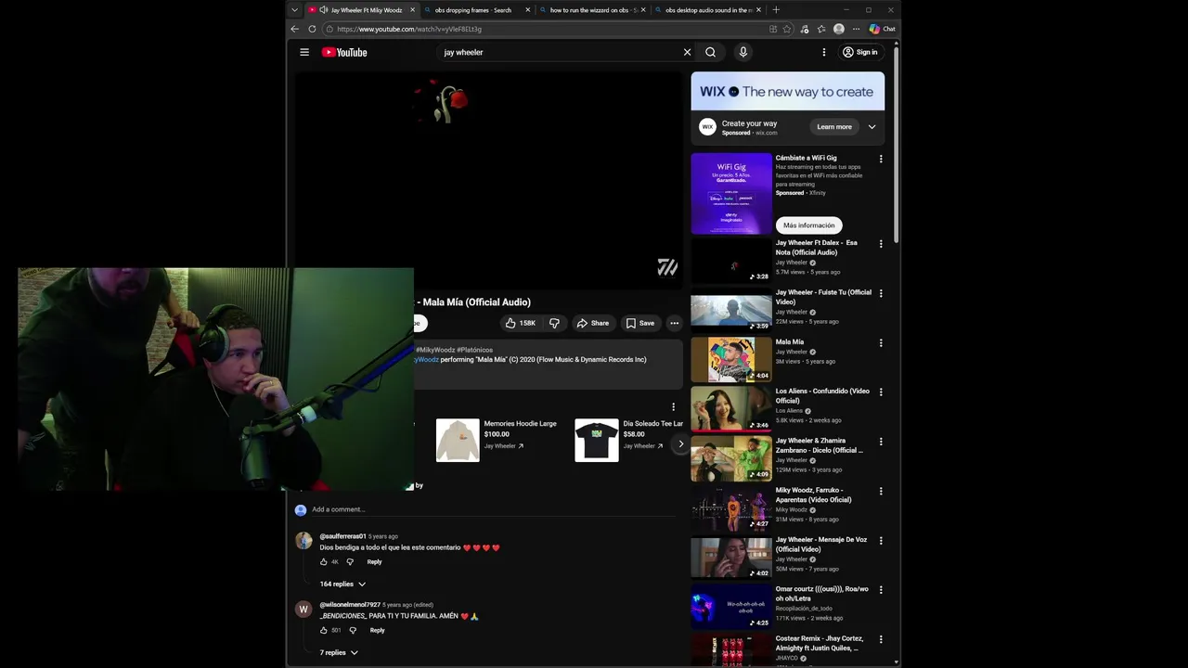Click the WIX banner ad image
This screenshot has height=668, width=1188.
coord(787,92)
